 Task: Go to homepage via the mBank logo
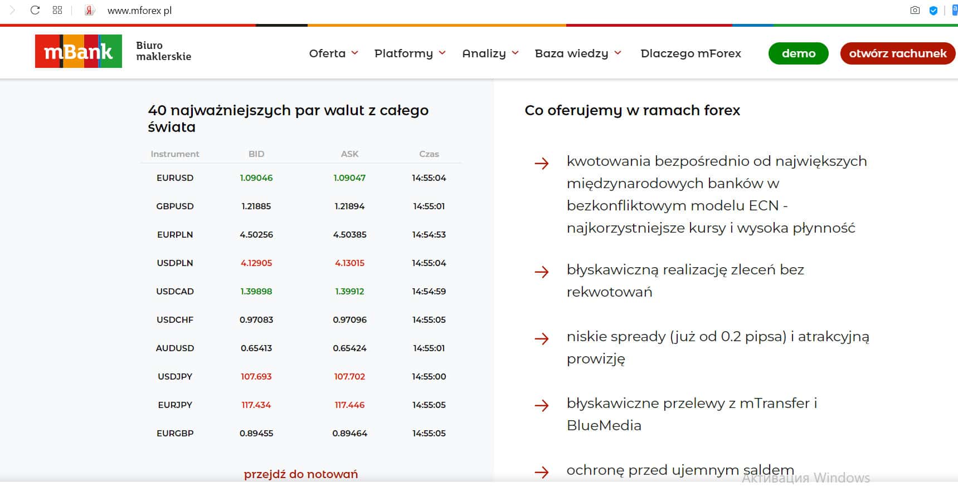tap(79, 51)
